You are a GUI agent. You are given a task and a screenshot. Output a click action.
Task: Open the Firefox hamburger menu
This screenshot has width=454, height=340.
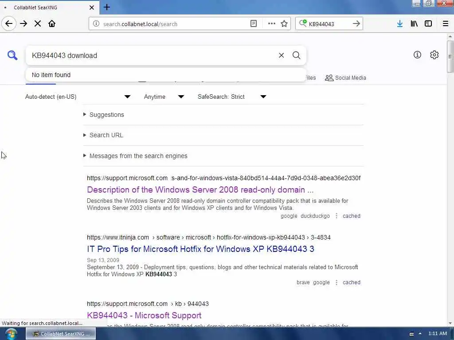click(445, 24)
